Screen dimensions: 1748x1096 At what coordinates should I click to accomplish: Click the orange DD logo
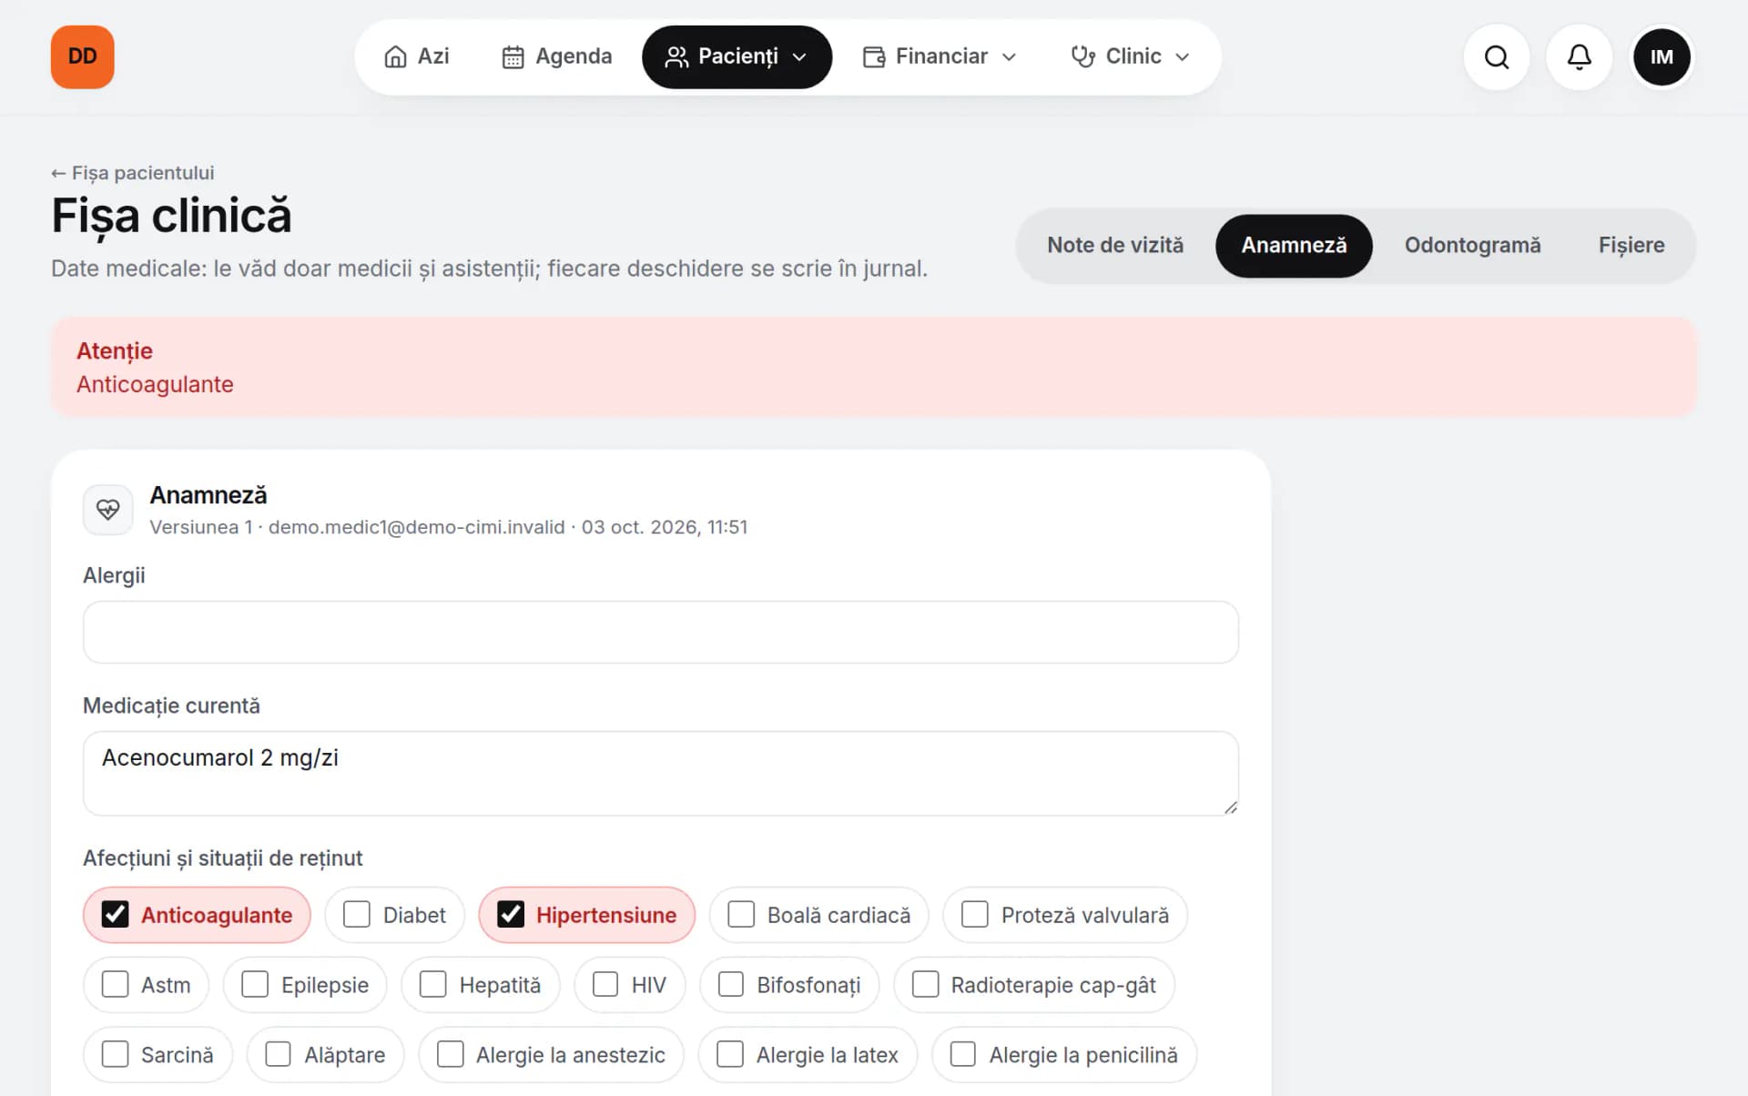coord(82,56)
